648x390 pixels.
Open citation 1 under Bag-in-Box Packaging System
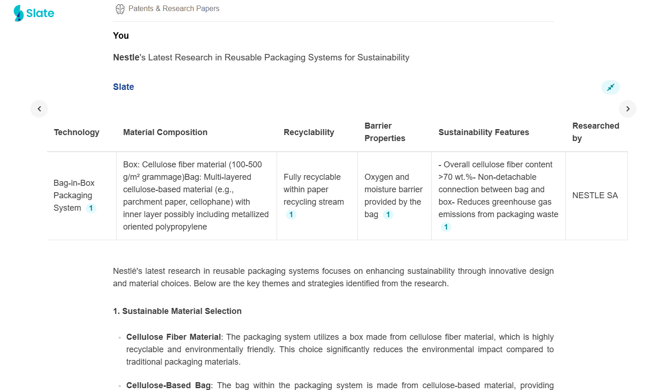(x=91, y=208)
